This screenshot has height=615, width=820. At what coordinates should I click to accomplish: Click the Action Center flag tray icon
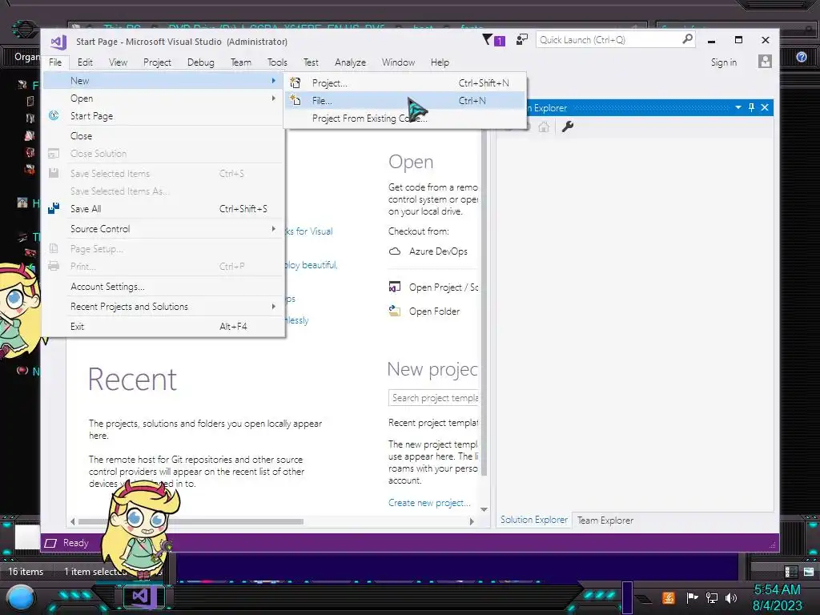coord(693,597)
